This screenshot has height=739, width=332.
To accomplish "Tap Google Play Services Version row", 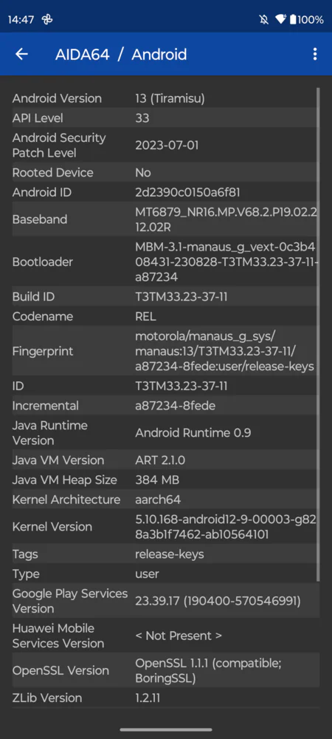I will (165, 600).
